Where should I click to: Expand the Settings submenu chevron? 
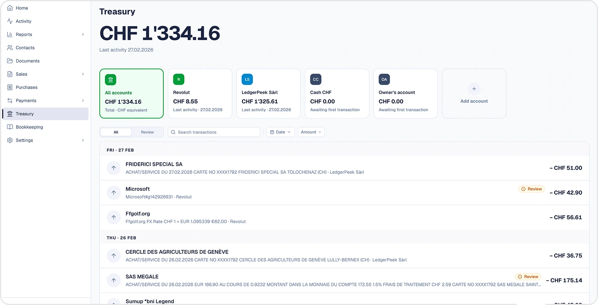coord(83,140)
